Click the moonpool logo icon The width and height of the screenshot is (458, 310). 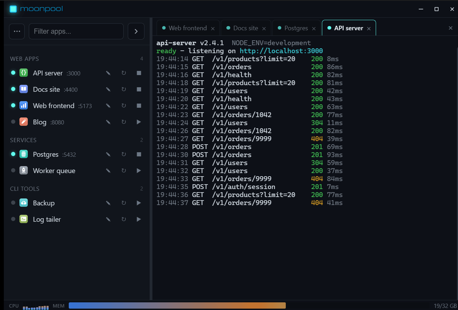click(13, 9)
